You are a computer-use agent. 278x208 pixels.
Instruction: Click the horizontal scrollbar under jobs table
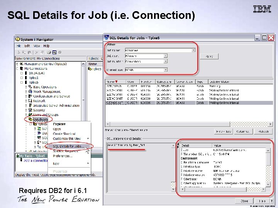tap(189, 124)
